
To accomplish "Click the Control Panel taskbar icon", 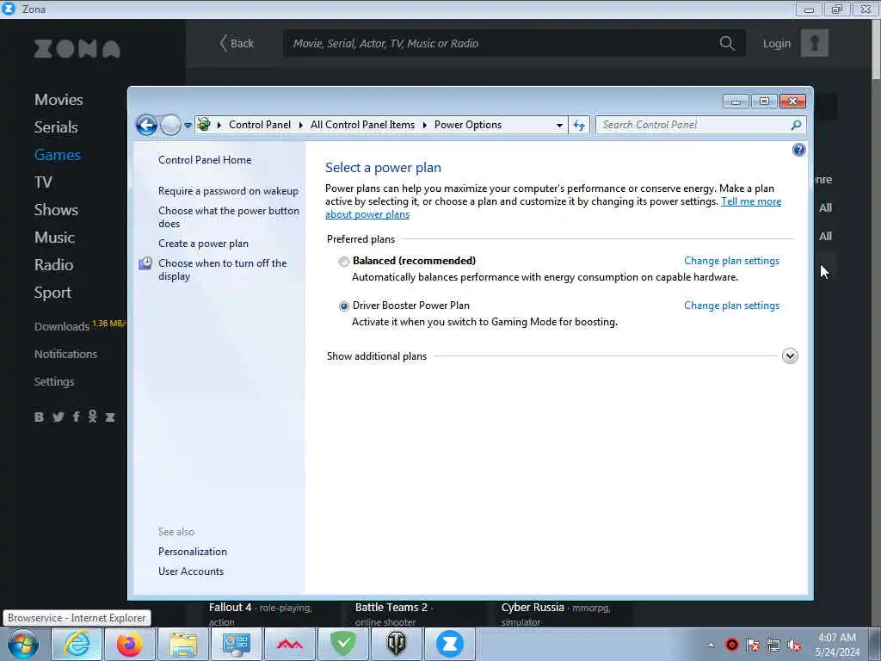I will point(236,644).
